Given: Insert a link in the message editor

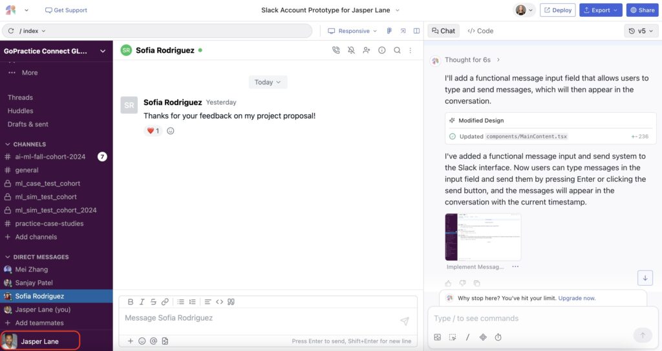Looking at the screenshot, I should pos(165,302).
